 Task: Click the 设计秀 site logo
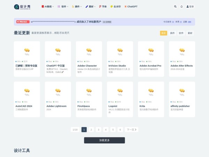[x=22, y=7]
